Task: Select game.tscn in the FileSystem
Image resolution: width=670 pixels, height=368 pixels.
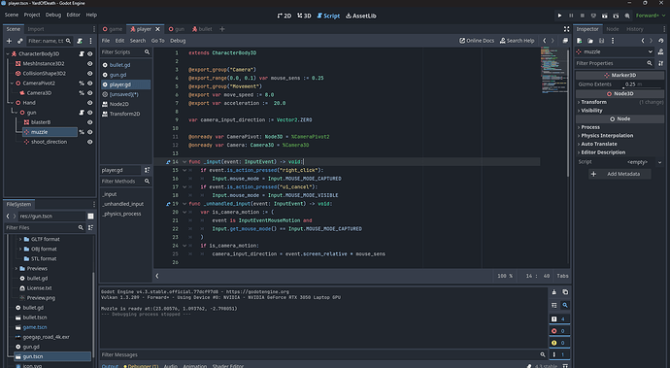Action: [x=35, y=327]
